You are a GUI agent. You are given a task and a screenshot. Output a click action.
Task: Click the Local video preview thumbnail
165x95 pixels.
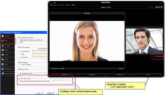144,41
